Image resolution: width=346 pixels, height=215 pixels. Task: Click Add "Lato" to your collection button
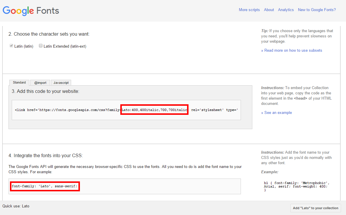point(316,208)
